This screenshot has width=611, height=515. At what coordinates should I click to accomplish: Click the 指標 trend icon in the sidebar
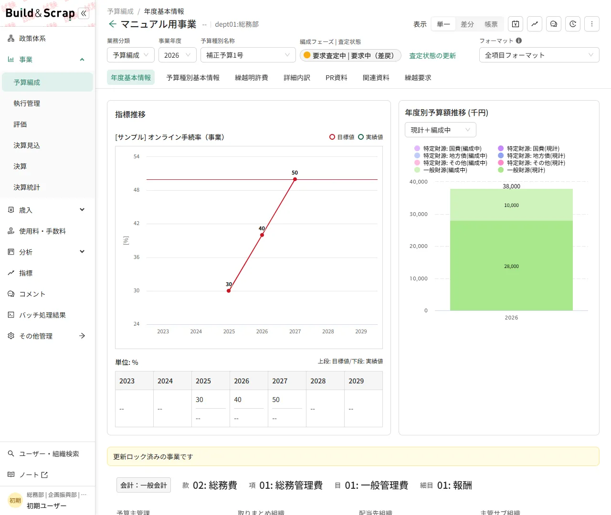11,273
